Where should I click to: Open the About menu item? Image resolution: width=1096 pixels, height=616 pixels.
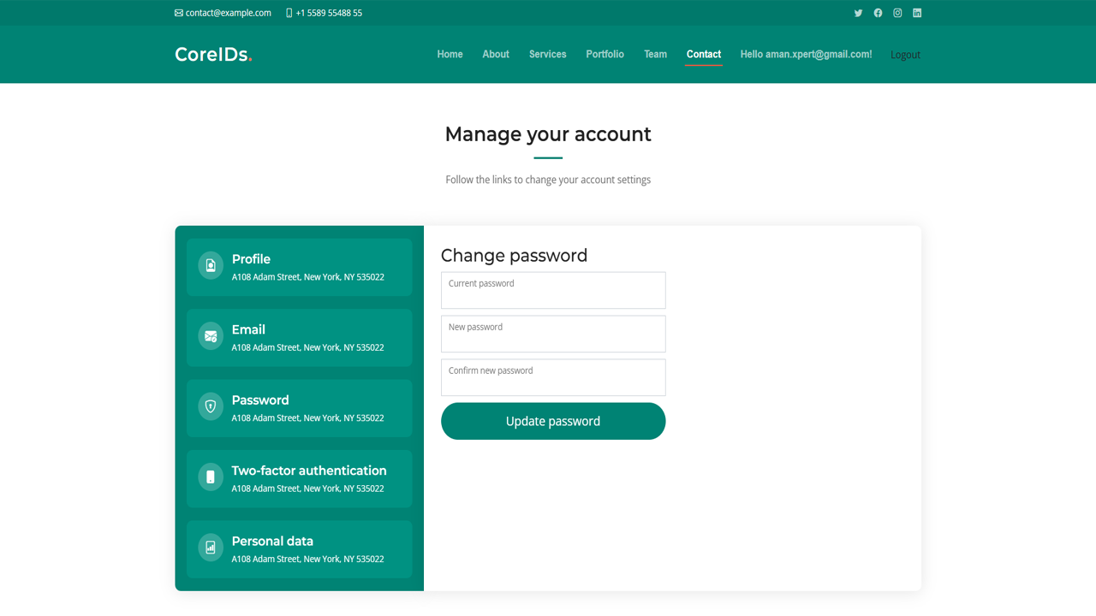pos(496,54)
